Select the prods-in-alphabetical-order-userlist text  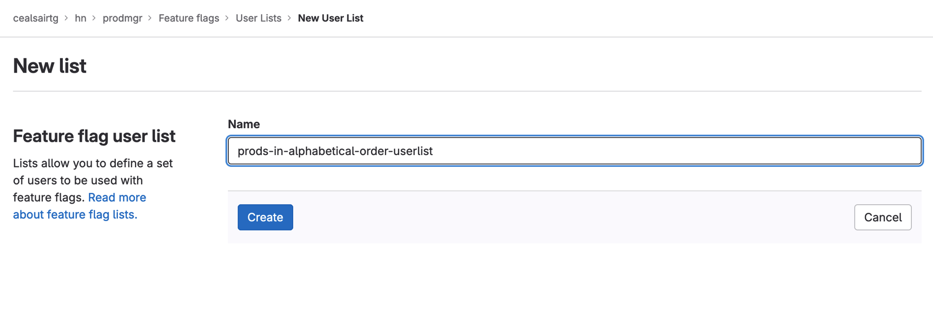[335, 151]
